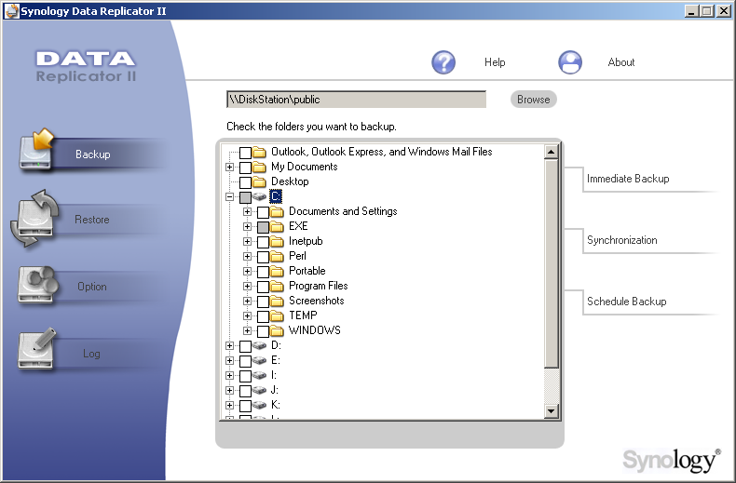Click the Inetpub folder icon

(x=277, y=242)
